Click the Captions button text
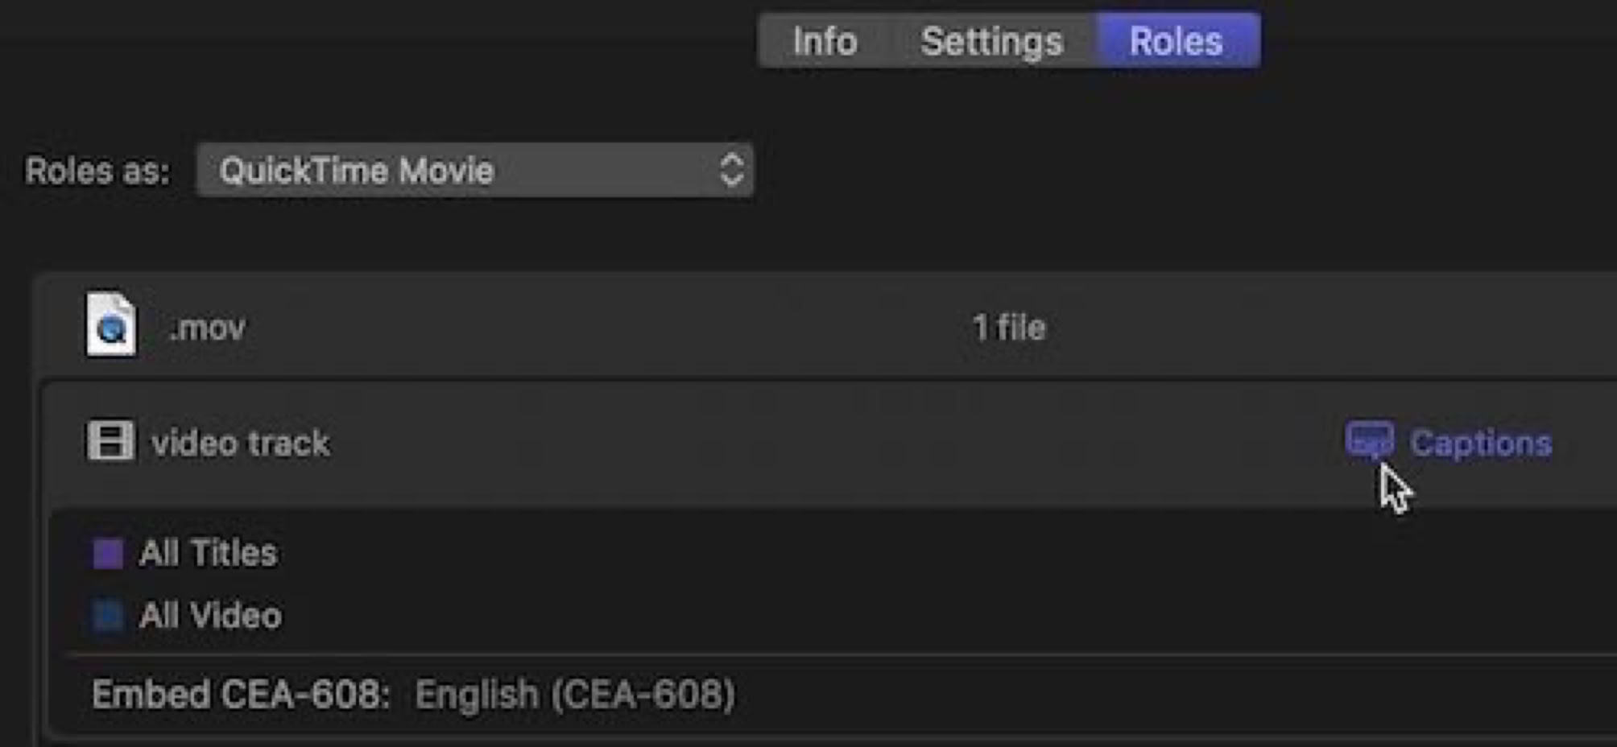Screen dimensions: 1617x747 pos(1481,443)
